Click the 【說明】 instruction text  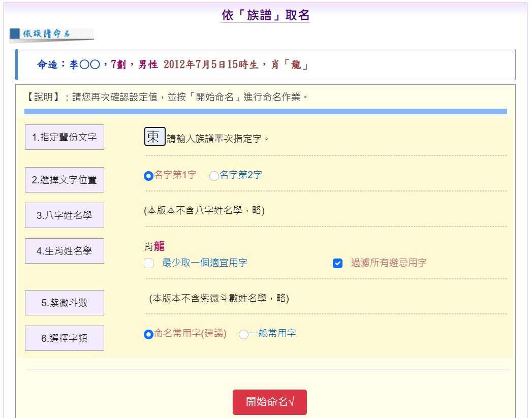(168, 97)
